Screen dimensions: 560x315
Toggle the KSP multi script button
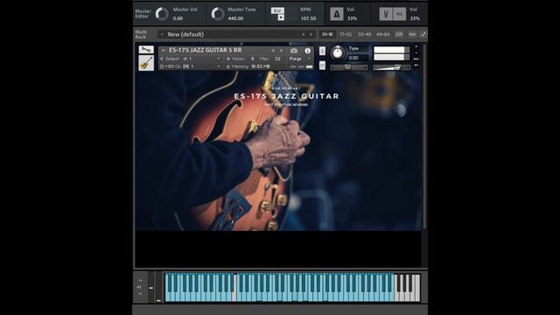point(399,34)
